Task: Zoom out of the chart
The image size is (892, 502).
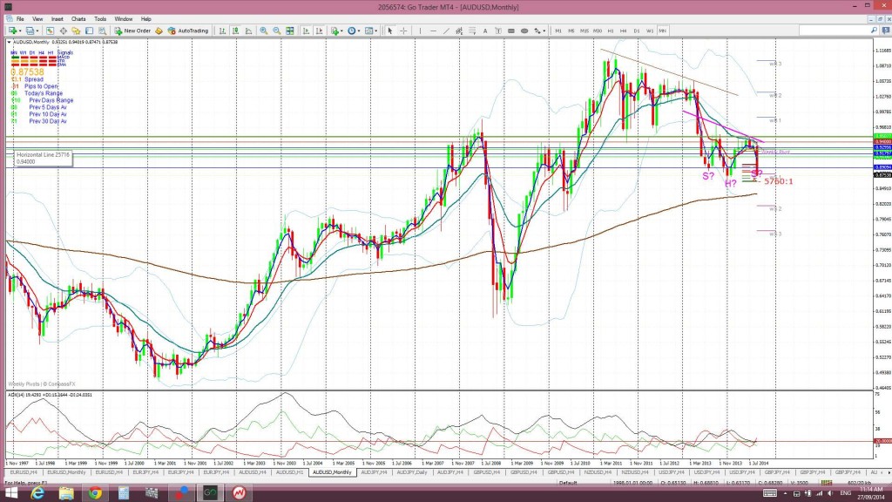Action: point(276,31)
